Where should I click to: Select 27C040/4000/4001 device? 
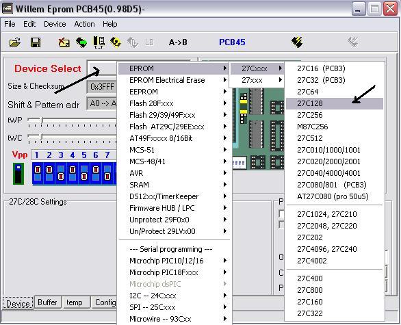pyautogui.click(x=334, y=173)
